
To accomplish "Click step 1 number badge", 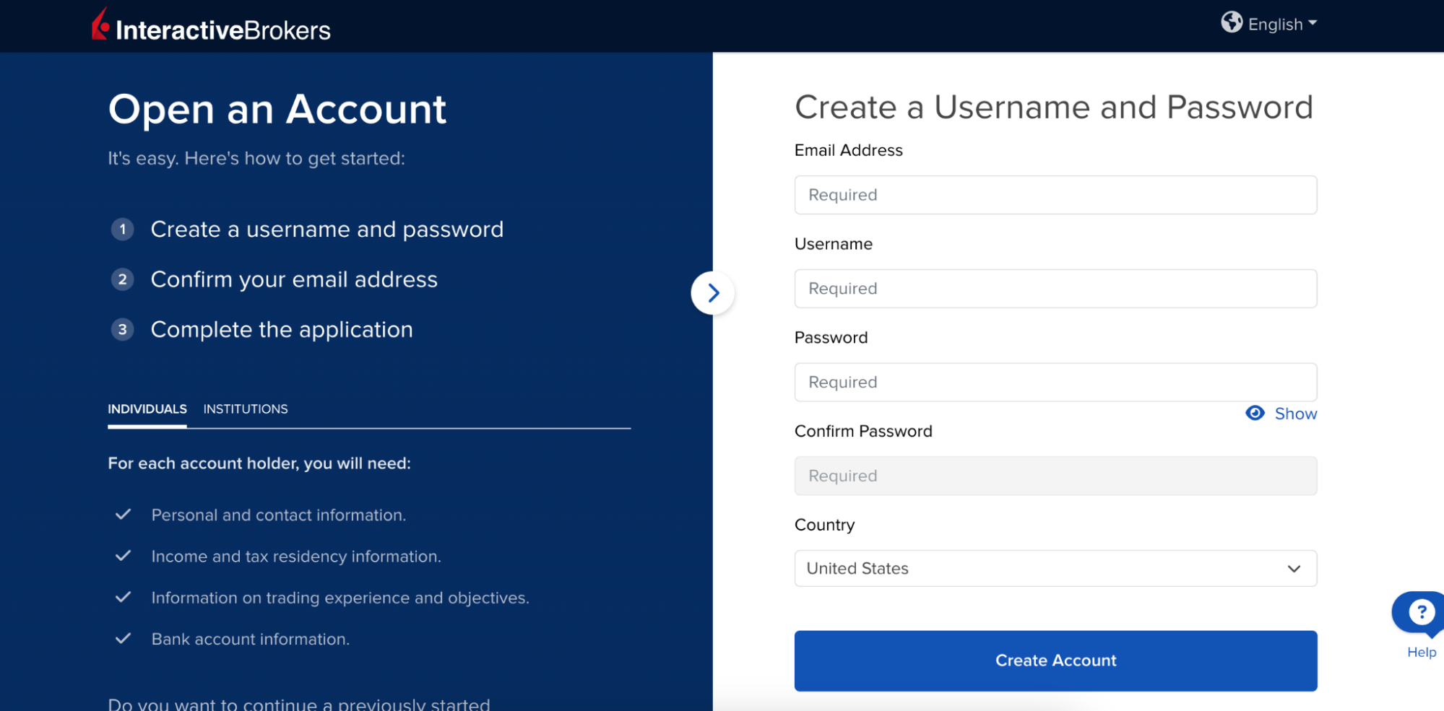I will pyautogui.click(x=123, y=230).
